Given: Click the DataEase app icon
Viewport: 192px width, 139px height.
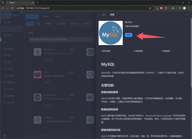Looking at the screenshot, I should pos(38,120).
